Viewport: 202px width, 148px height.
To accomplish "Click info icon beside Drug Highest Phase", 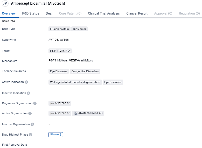I will [31, 135].
